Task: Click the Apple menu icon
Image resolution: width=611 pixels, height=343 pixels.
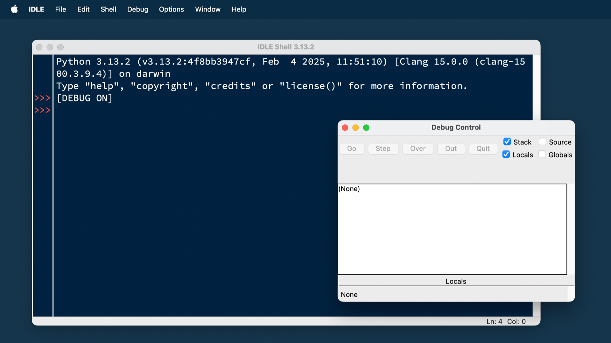Action: coord(13,9)
